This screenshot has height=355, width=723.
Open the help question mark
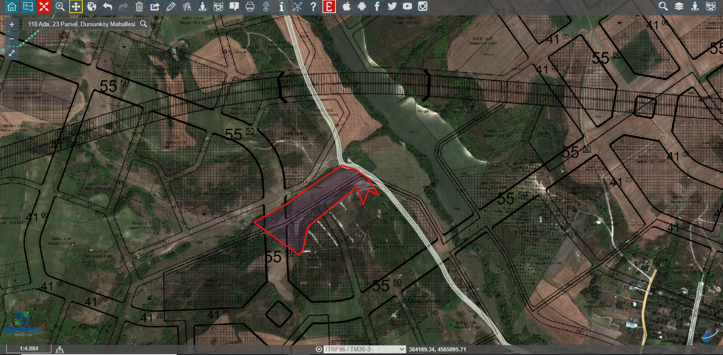coord(313,6)
